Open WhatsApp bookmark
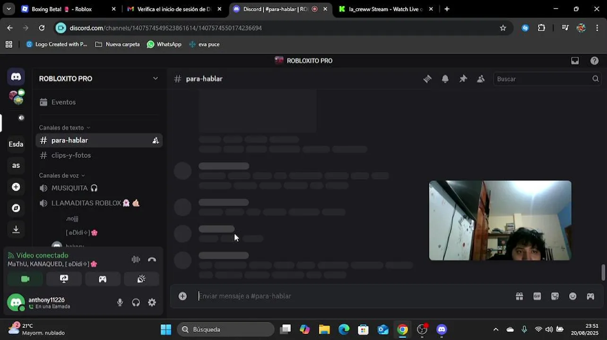Image resolution: width=607 pixels, height=340 pixels. tap(164, 44)
